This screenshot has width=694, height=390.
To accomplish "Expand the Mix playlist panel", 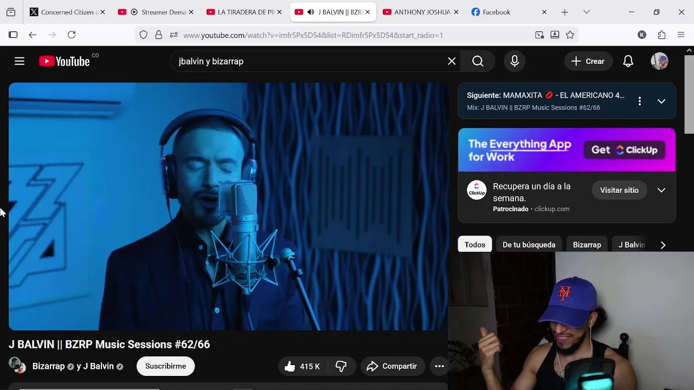I will (661, 101).
